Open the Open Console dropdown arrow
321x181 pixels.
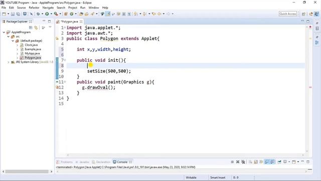(x=298, y=162)
